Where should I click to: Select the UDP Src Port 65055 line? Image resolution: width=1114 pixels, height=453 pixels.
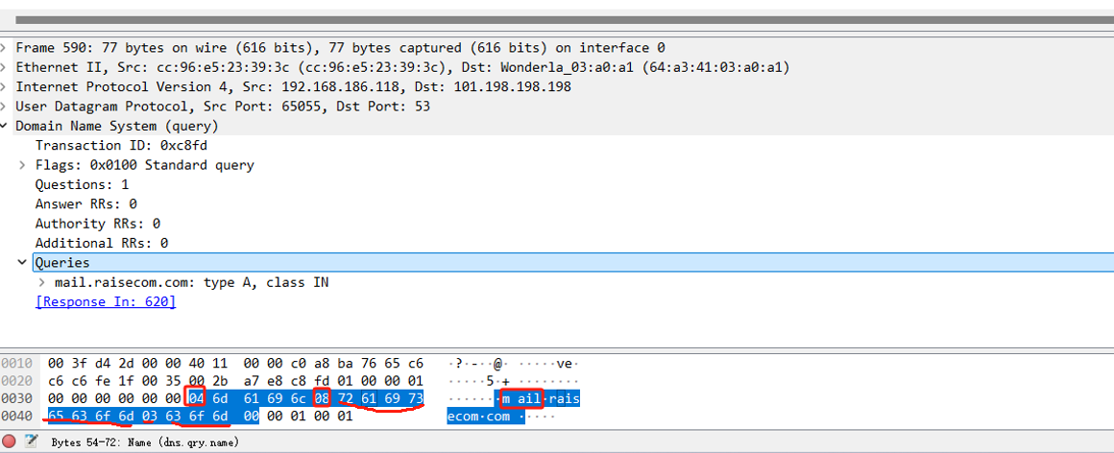223,107
